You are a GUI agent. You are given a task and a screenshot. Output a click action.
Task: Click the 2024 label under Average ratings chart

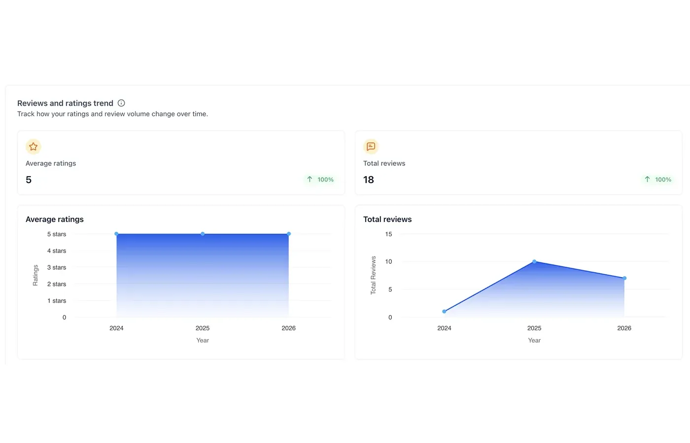coord(116,328)
